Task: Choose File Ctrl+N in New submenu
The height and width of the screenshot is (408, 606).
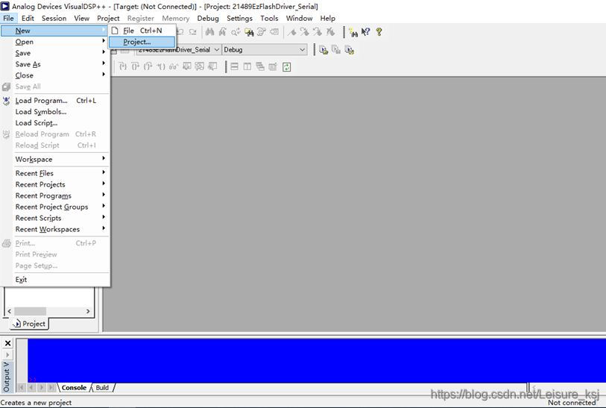Action: (x=142, y=31)
